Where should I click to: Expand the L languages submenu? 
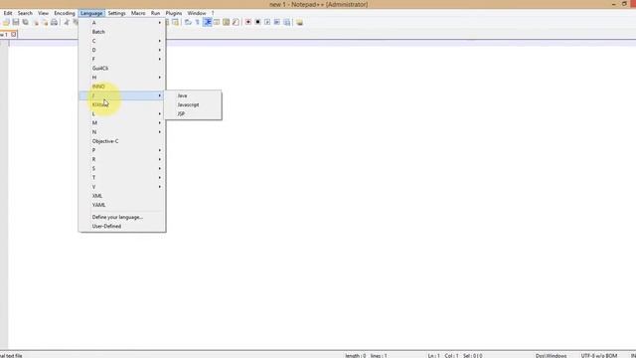(x=122, y=114)
